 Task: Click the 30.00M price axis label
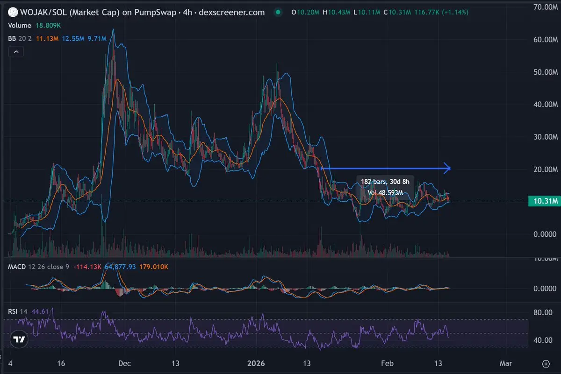[x=546, y=137]
